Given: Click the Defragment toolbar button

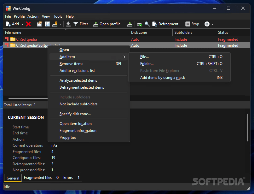Looking at the screenshot, I should point(165,24).
